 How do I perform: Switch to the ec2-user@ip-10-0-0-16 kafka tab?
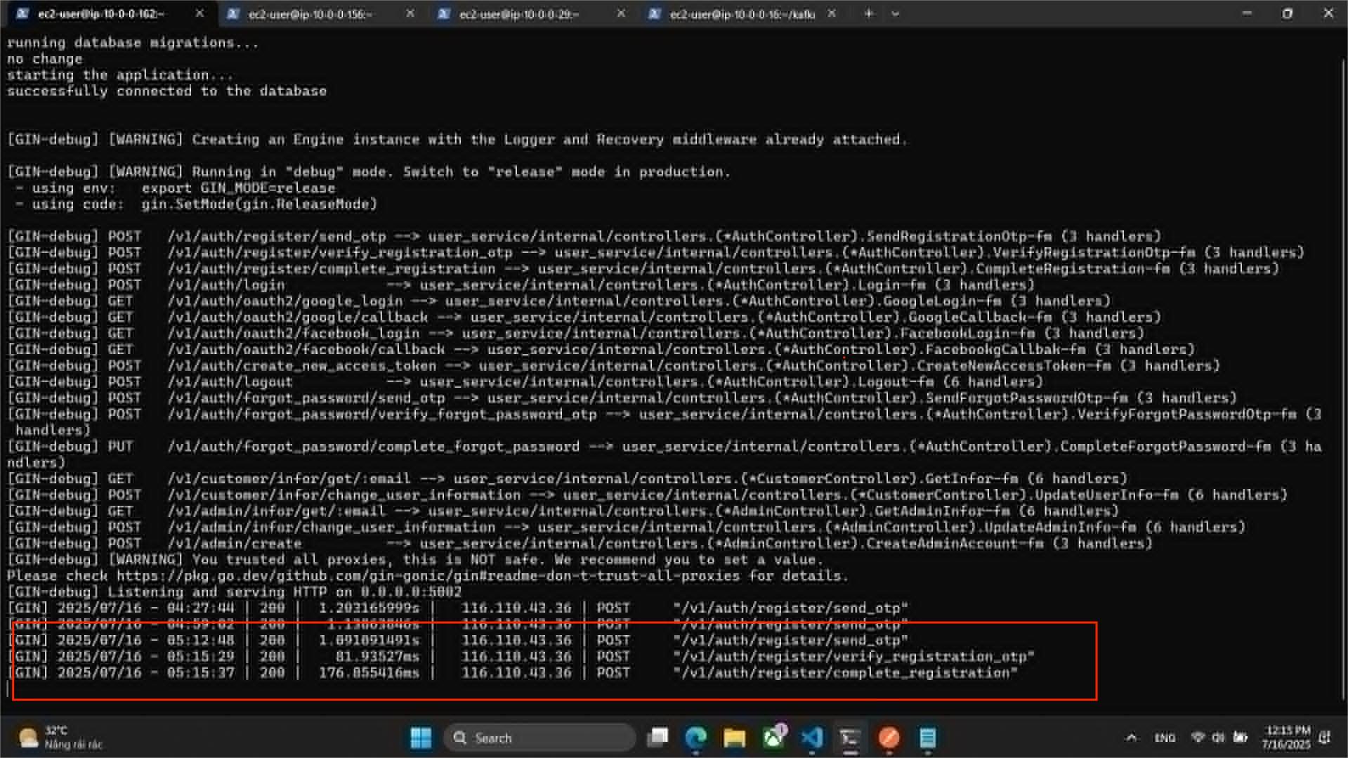coord(741,14)
